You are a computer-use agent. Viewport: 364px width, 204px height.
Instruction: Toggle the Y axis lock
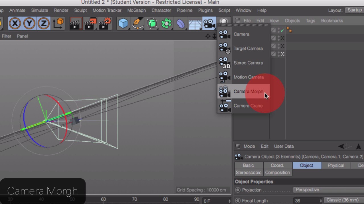pyautogui.click(x=29, y=23)
